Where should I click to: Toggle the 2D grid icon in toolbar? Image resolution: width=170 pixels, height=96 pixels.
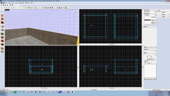click(x=2, y=5)
